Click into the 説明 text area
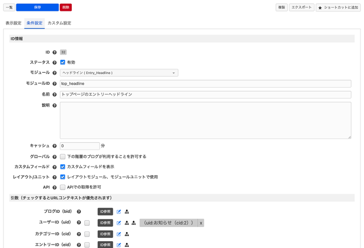Screen dimensions: 364x248 (205, 120)
